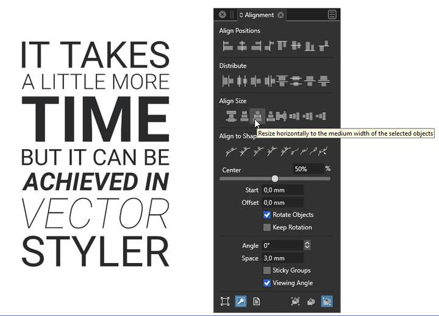439x316 pixels.
Task: Click the third icon in Distribute row
Action: pyautogui.click(x=255, y=81)
